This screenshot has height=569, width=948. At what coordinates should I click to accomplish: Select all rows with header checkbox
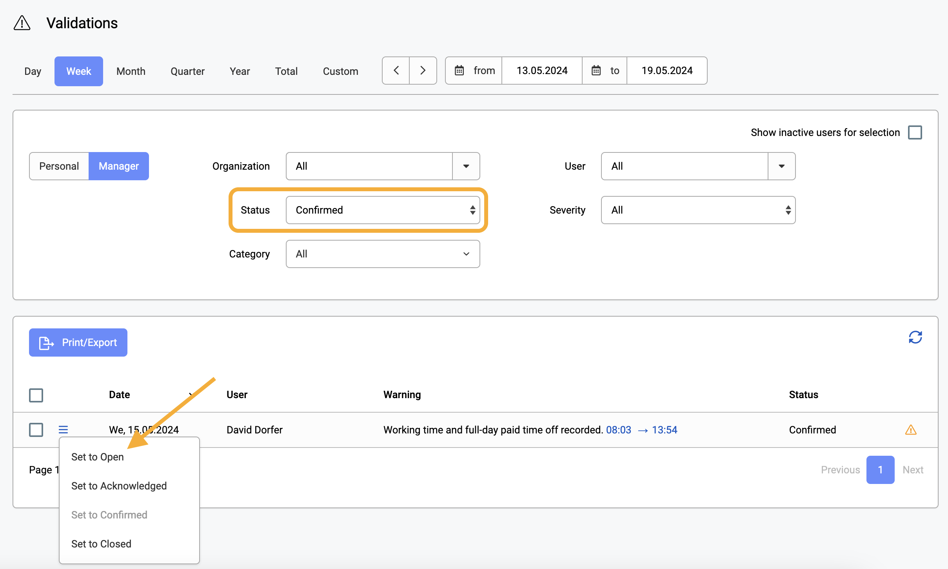coord(36,395)
